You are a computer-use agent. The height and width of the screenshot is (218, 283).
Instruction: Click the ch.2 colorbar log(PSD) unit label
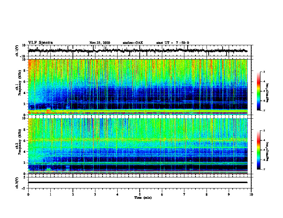click(x=268, y=151)
